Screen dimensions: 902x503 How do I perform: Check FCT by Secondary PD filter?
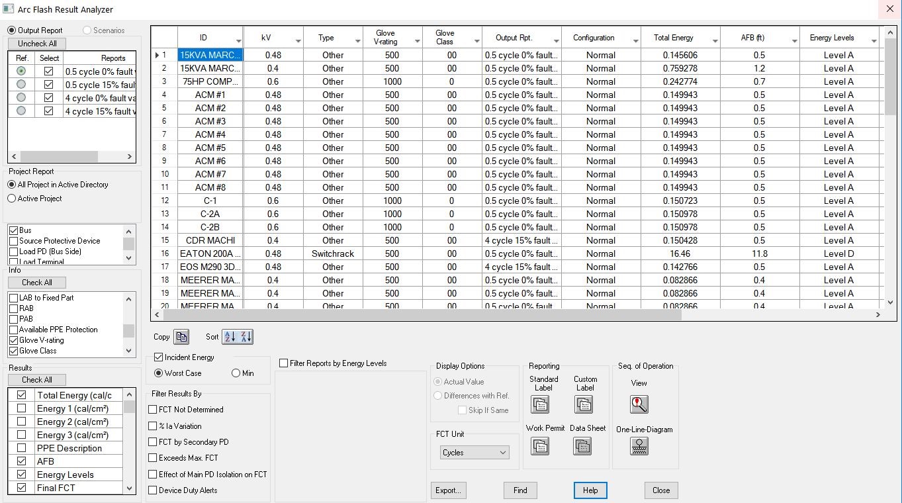(x=153, y=442)
